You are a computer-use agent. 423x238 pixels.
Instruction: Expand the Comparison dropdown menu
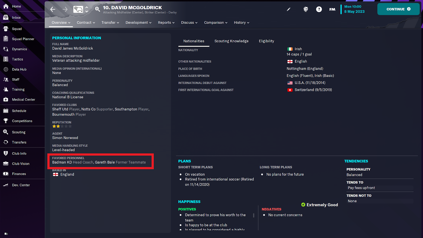[216, 23]
